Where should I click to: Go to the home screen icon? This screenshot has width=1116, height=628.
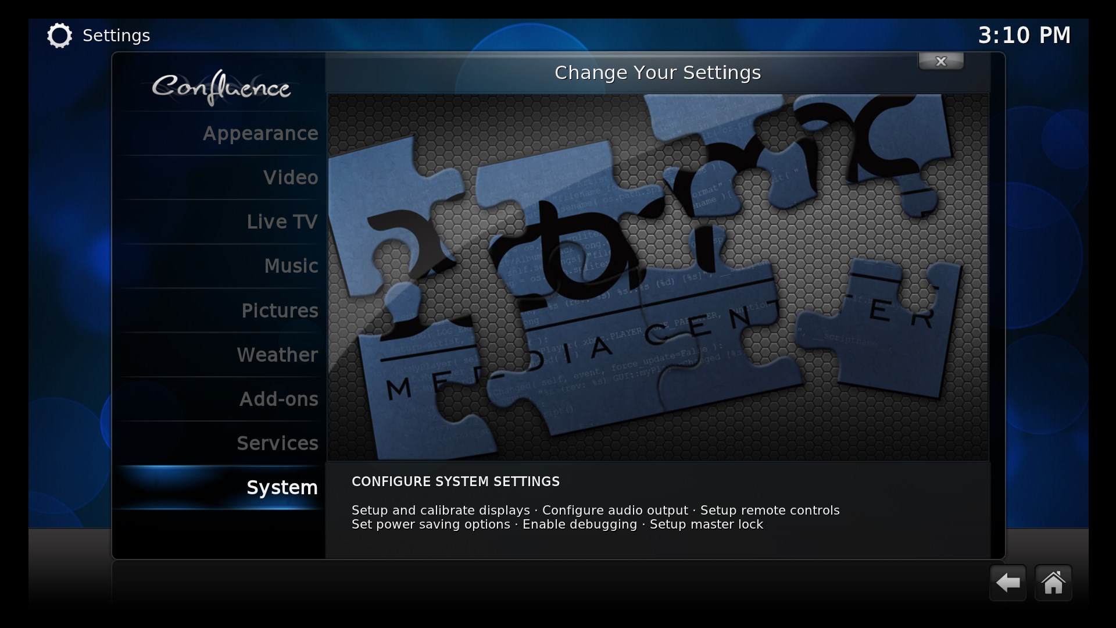[1053, 583]
